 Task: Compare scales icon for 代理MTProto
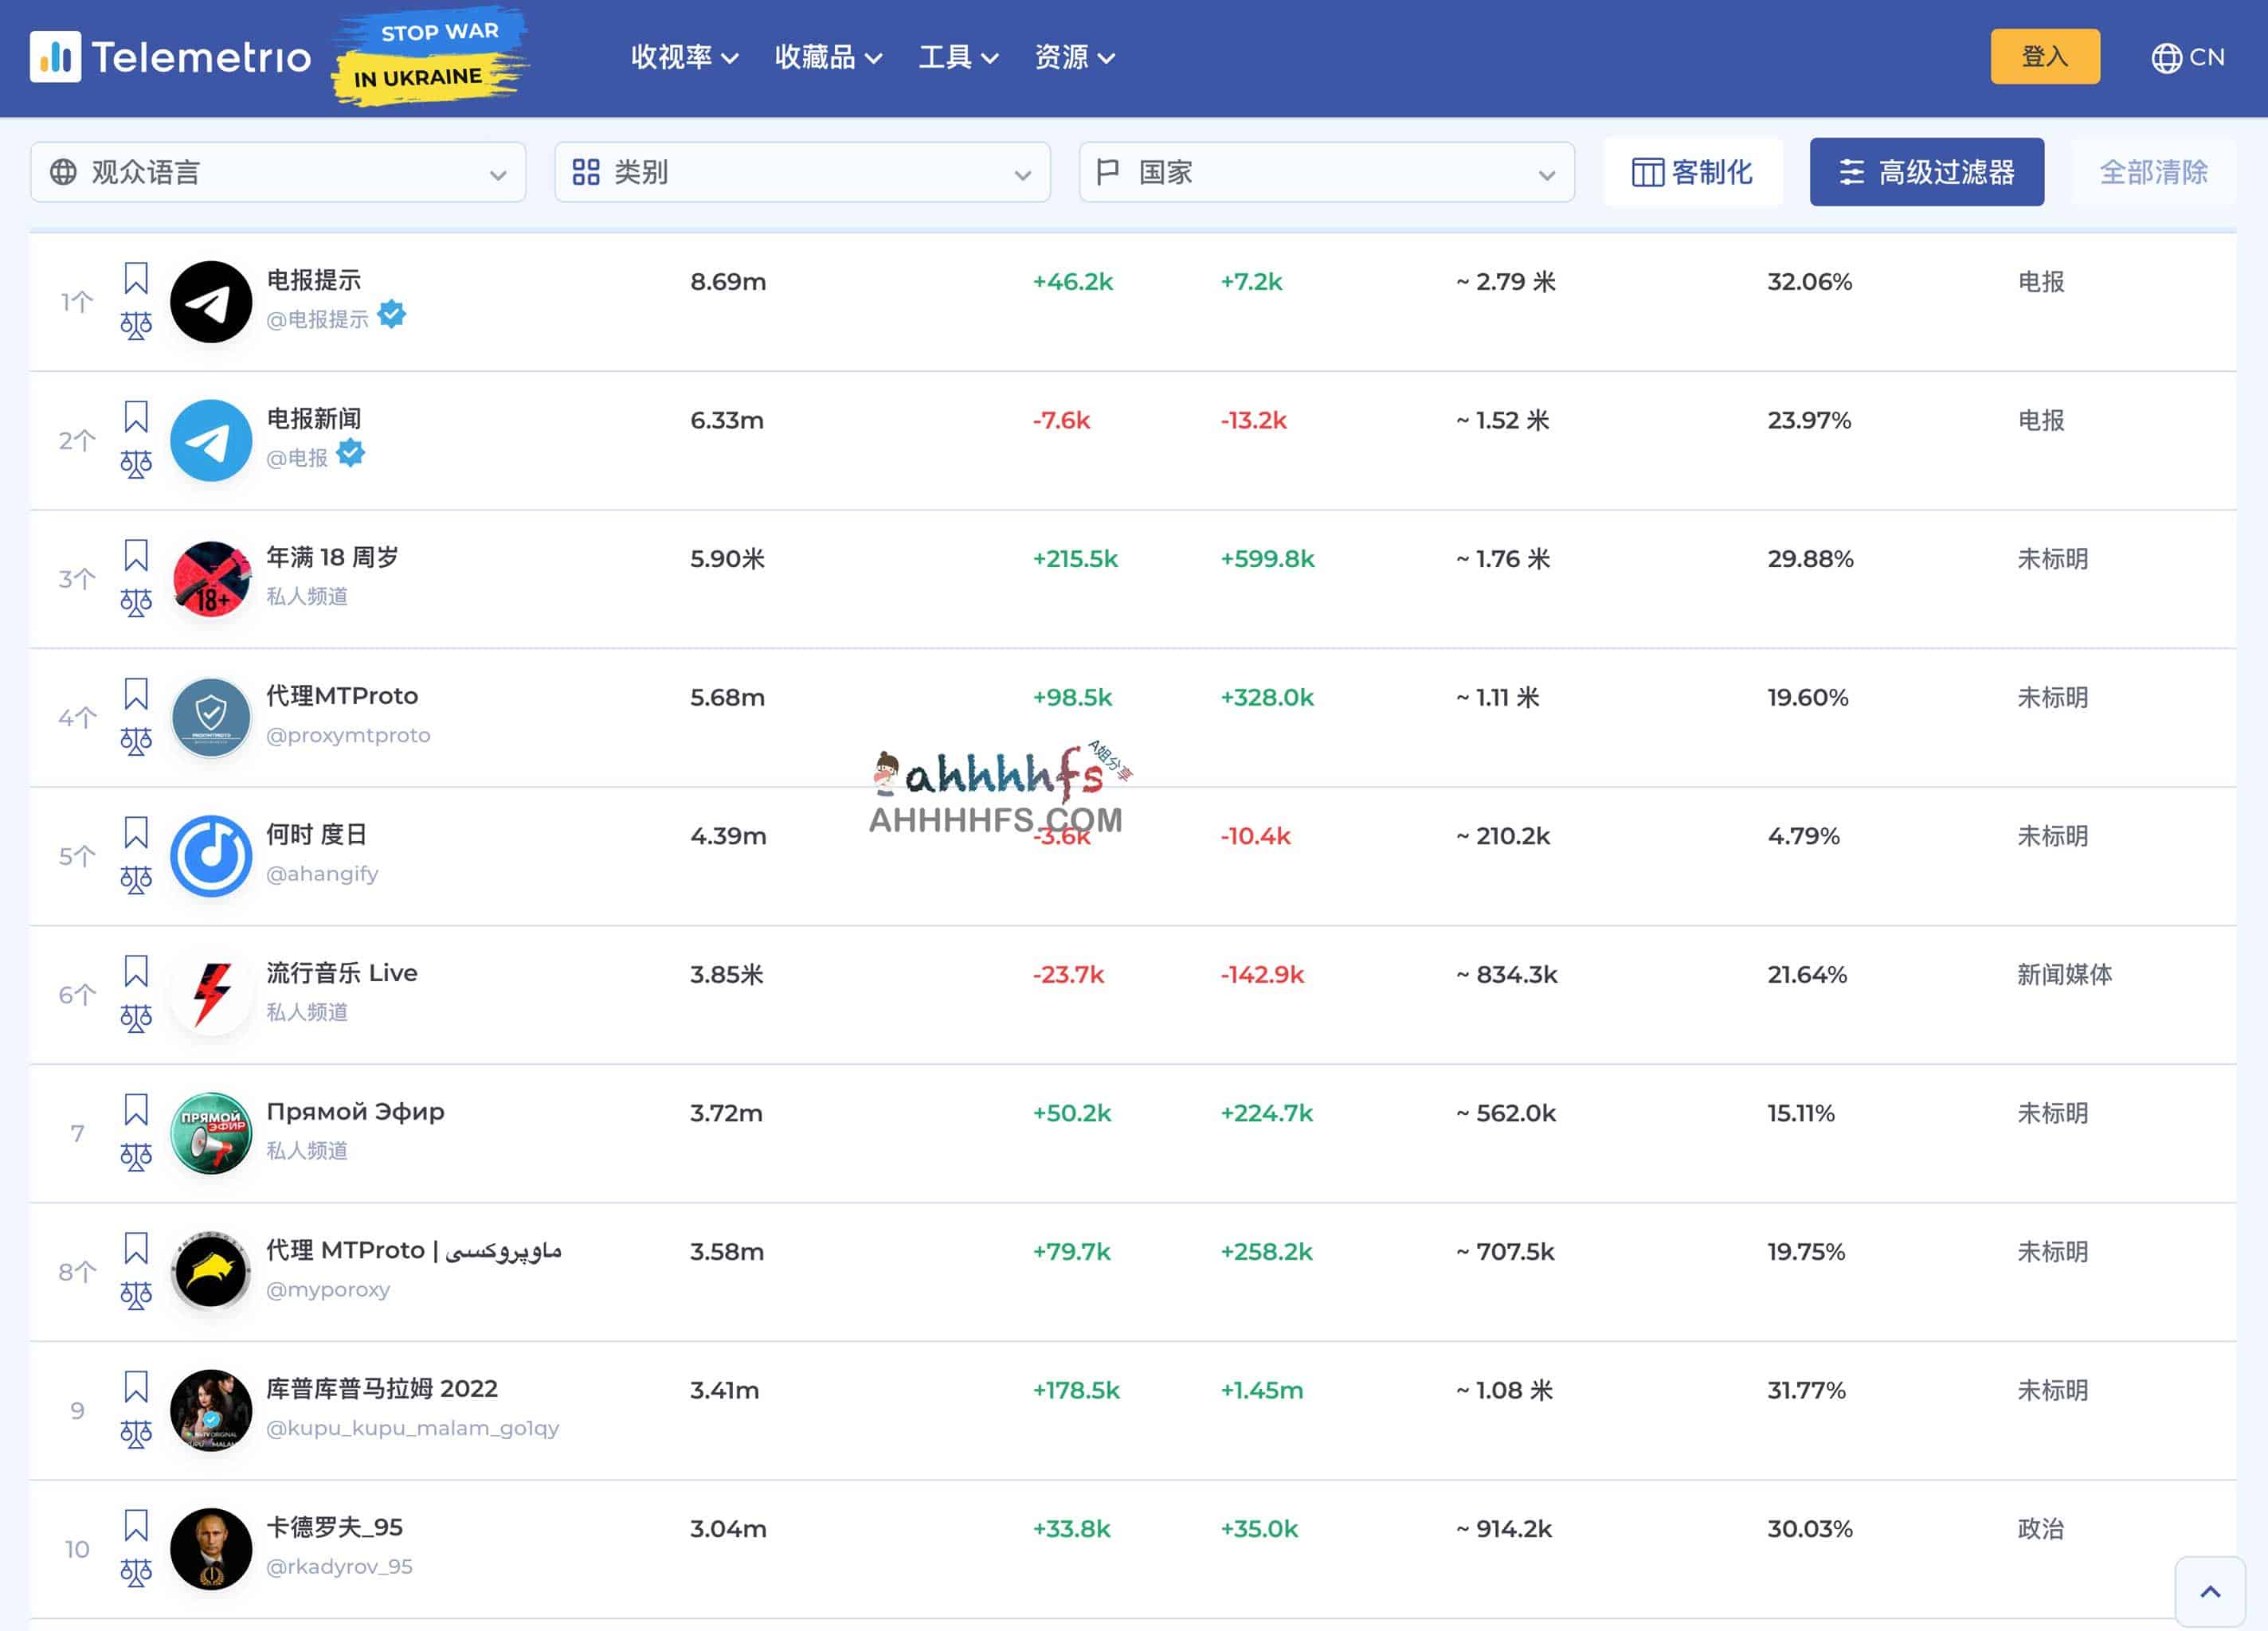point(136,741)
